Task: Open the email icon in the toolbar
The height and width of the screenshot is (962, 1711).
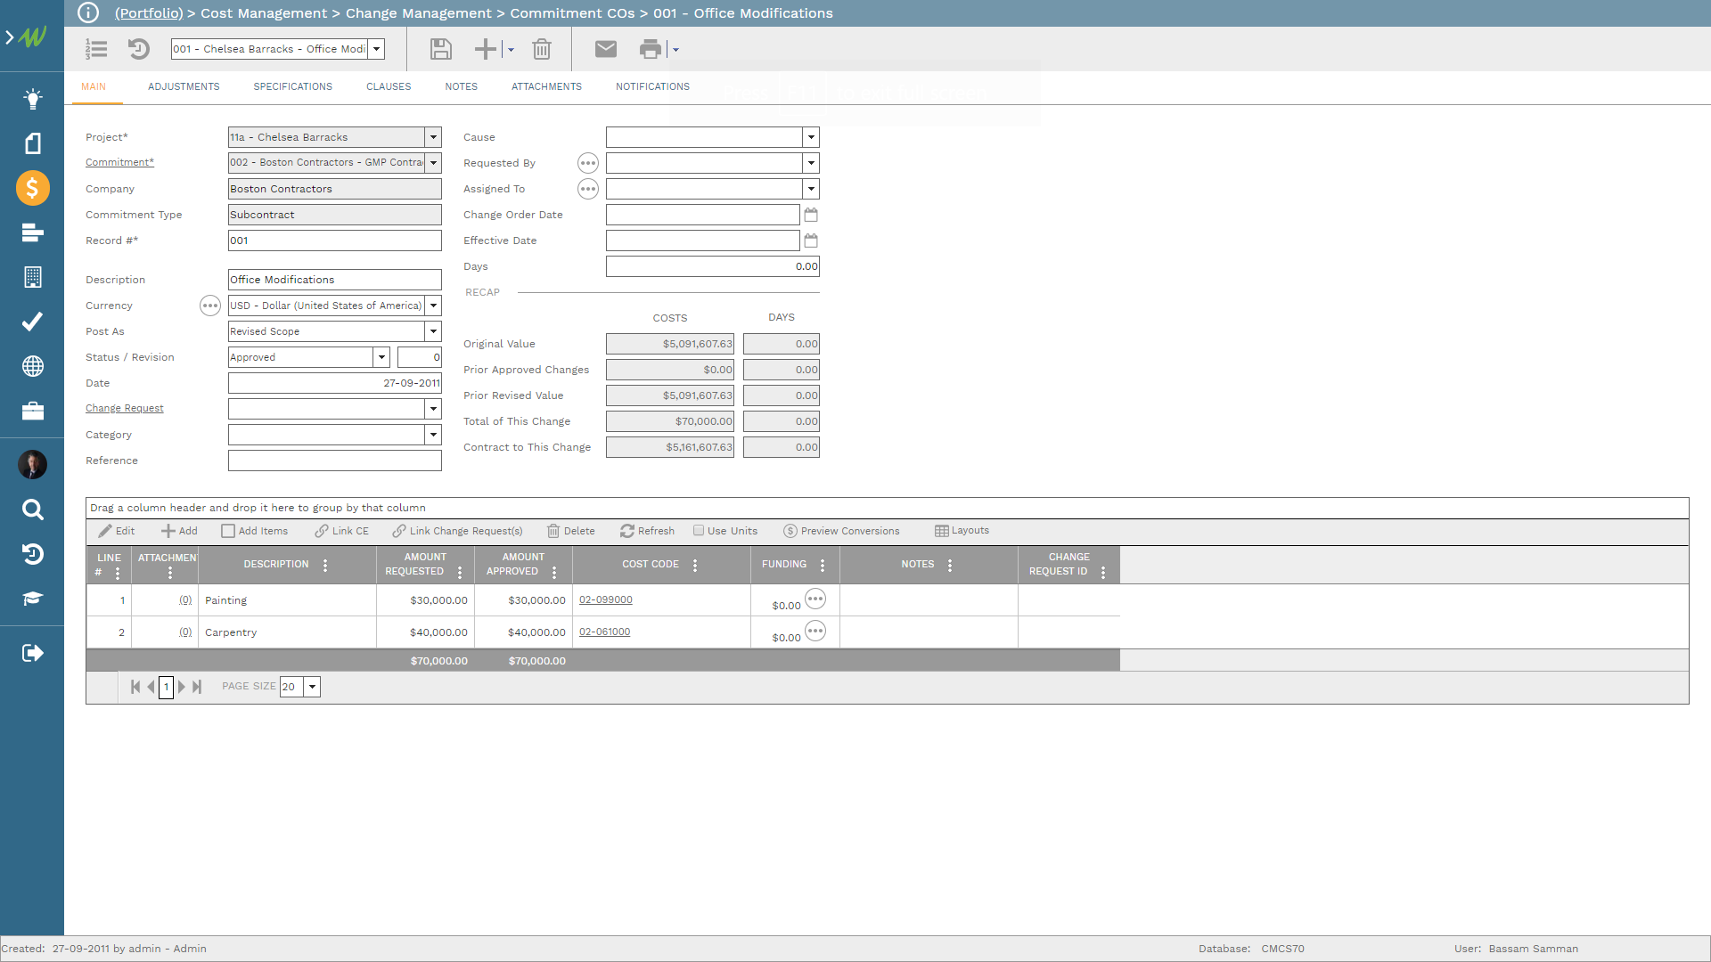Action: (x=605, y=49)
